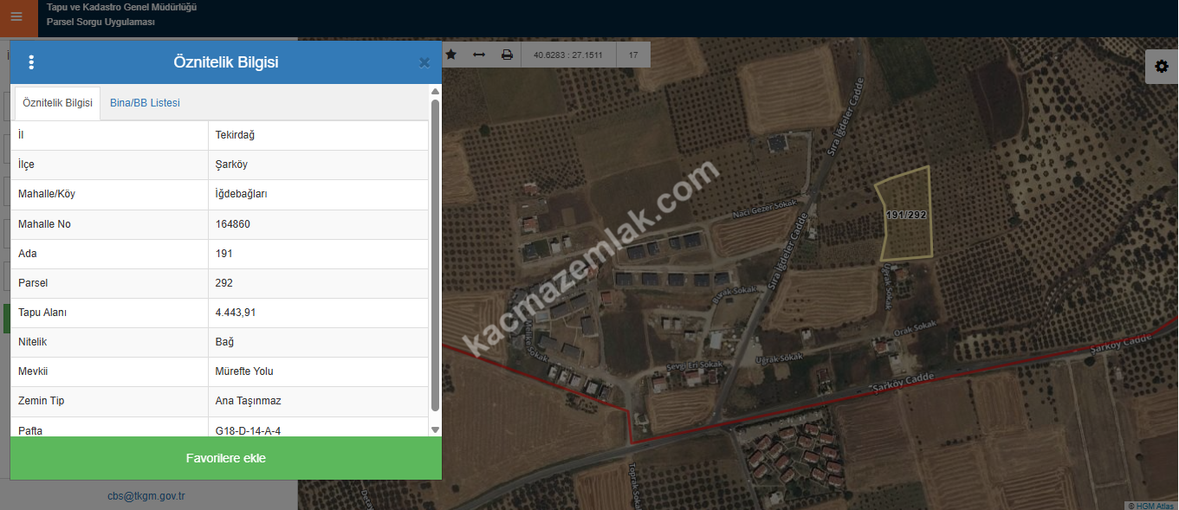This screenshot has height=510, width=1179.
Task: Click the printer icon to print map
Action: click(507, 55)
